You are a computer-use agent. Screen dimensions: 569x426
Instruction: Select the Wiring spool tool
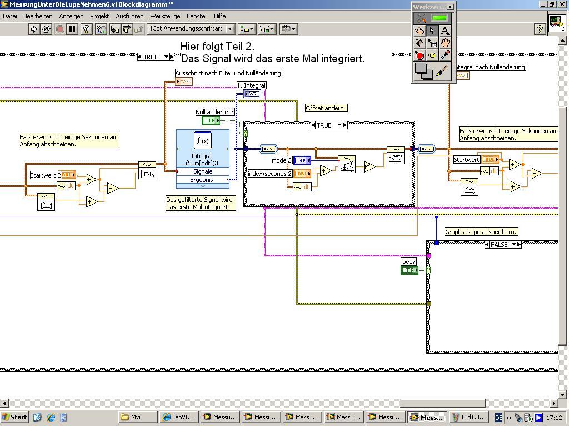coord(420,43)
